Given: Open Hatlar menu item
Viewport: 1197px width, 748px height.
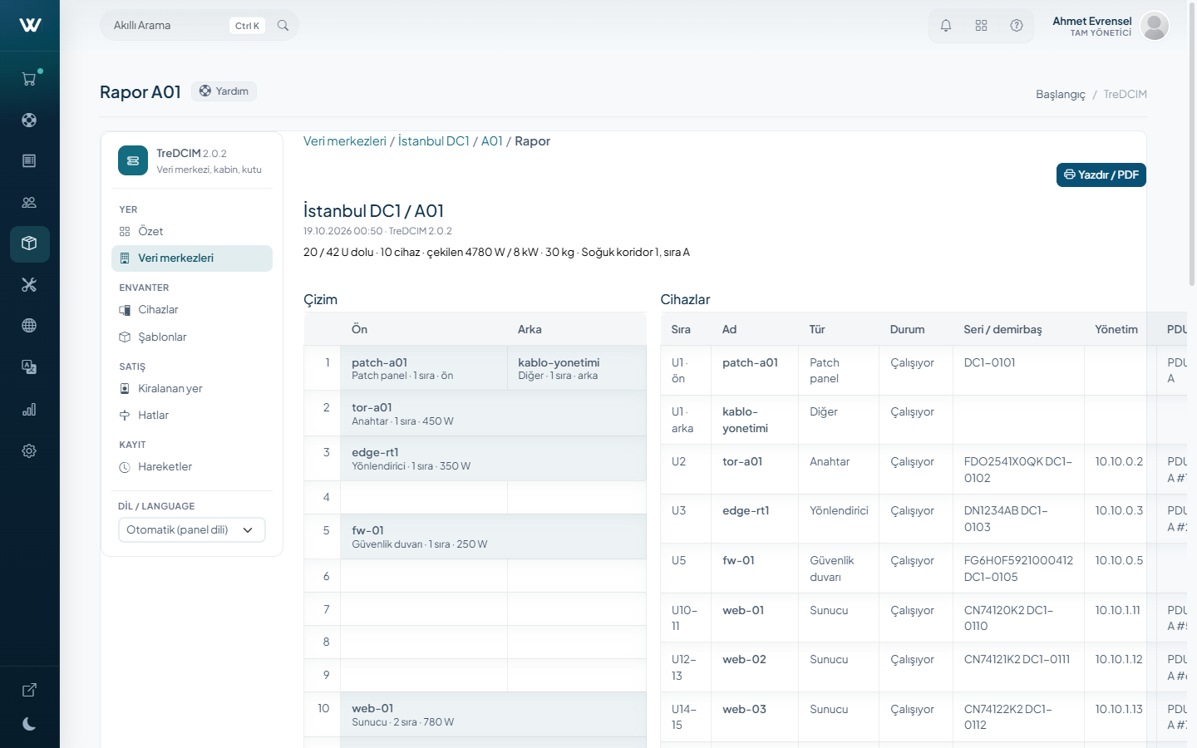Looking at the screenshot, I should 192,415.
